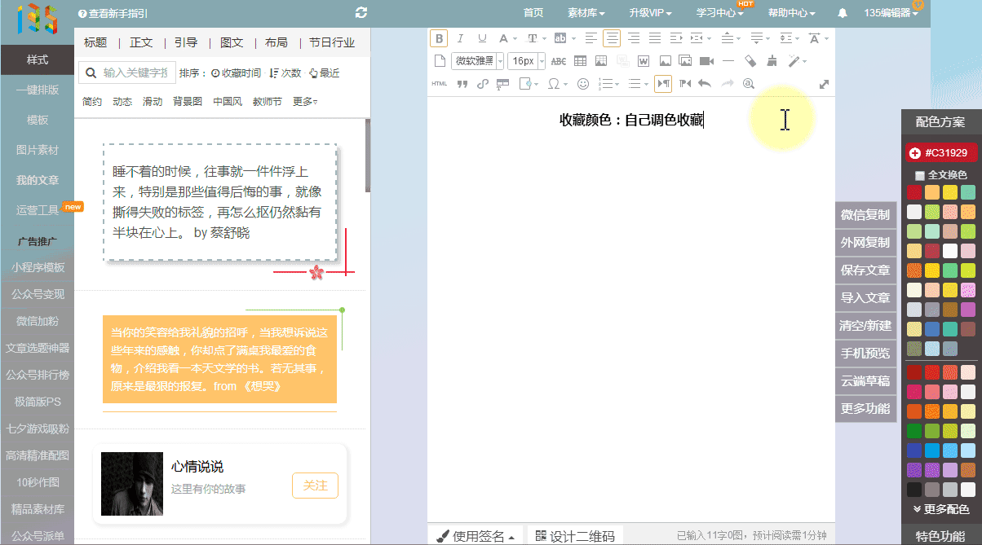Click 关注 button on 心情说说 card
This screenshot has width=982, height=545.
(315, 486)
